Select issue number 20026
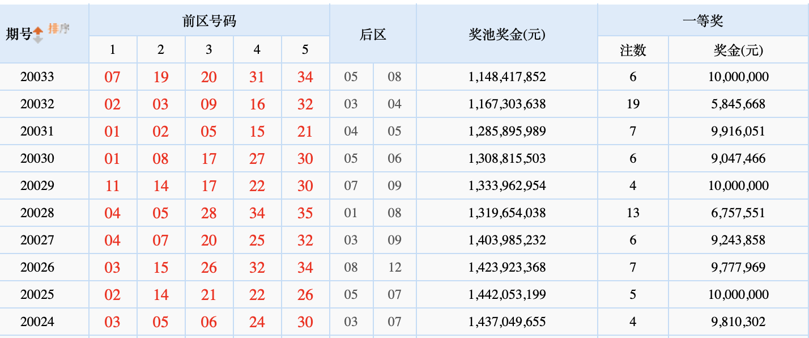809x338 pixels. click(x=37, y=267)
